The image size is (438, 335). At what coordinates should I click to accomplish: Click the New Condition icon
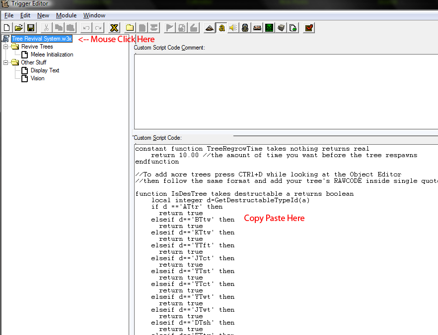182,28
